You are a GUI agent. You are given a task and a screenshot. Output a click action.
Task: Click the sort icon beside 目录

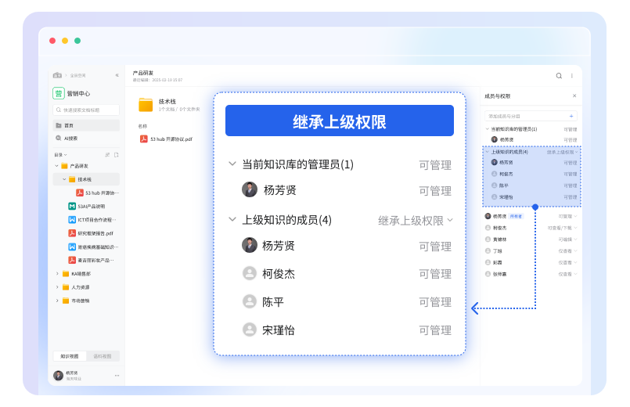click(x=107, y=155)
